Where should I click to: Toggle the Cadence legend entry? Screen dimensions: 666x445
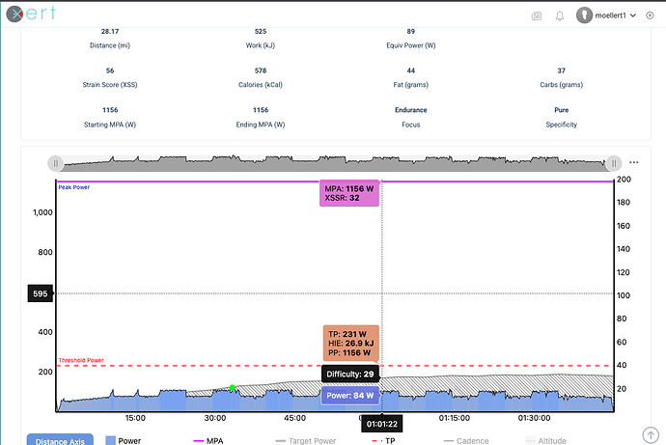point(466,441)
